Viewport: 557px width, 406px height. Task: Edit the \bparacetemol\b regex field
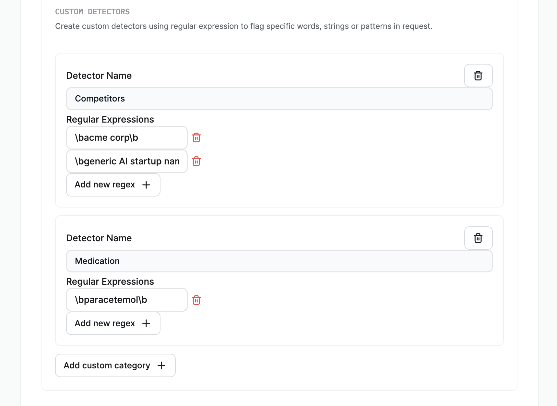point(127,300)
